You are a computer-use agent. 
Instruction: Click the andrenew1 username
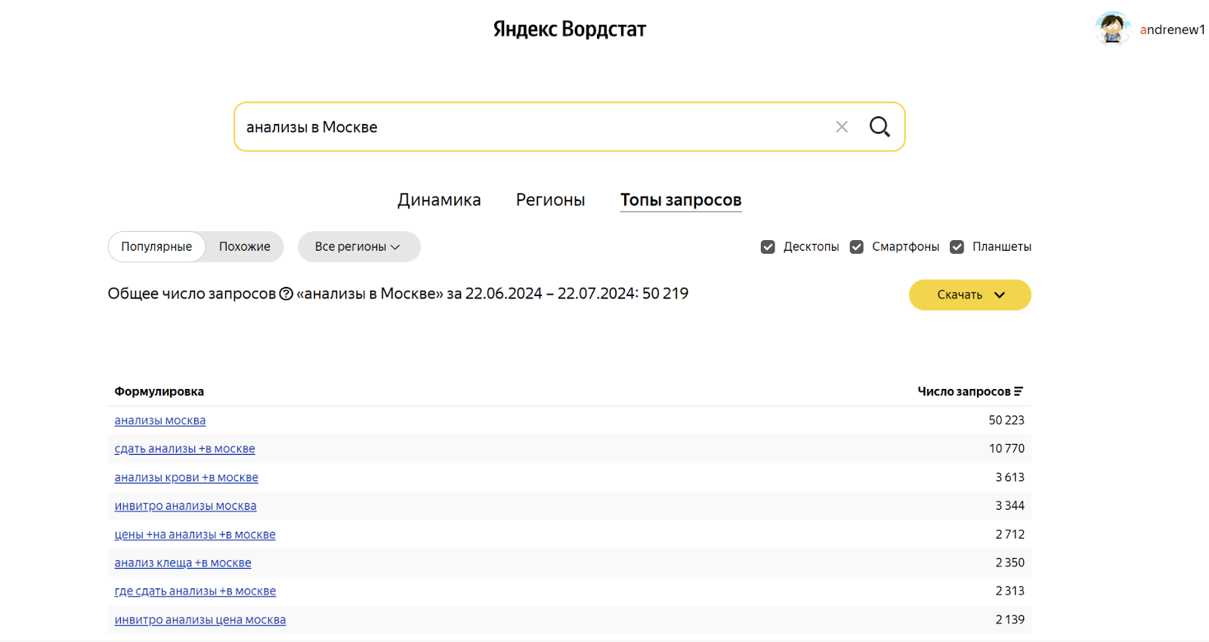[1172, 29]
